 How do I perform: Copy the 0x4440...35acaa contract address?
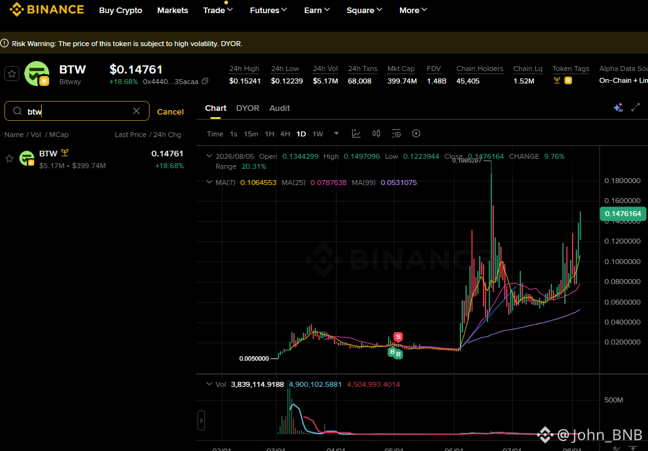(x=205, y=82)
